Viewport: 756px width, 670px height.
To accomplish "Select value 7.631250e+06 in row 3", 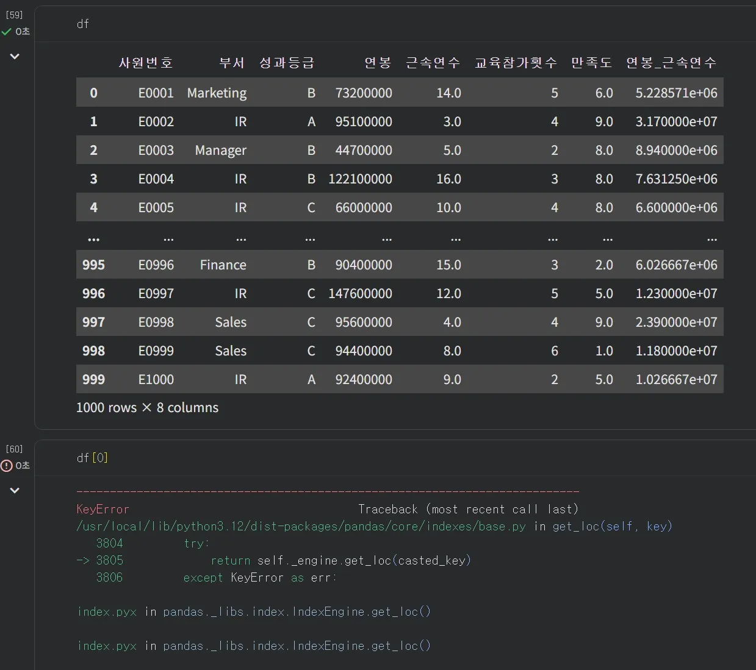I will pyautogui.click(x=676, y=179).
